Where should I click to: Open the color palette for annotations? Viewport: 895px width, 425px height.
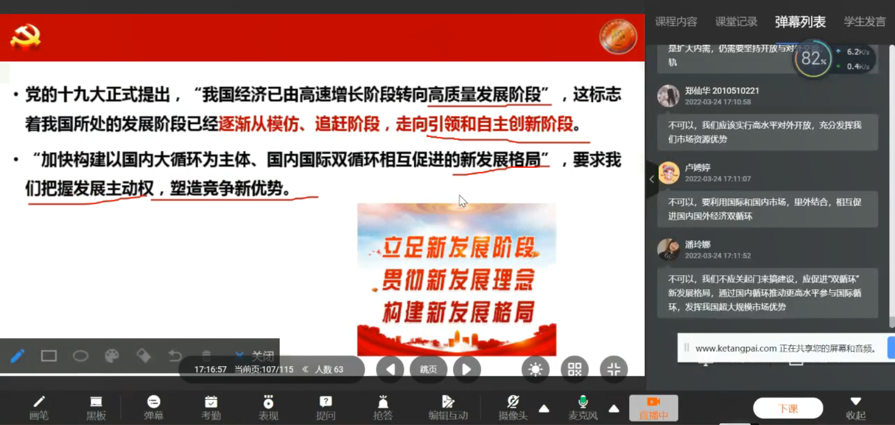[112, 356]
